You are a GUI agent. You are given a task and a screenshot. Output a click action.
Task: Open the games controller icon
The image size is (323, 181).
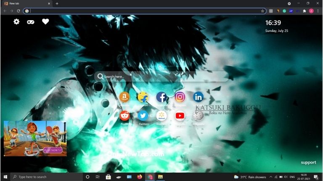30,22
